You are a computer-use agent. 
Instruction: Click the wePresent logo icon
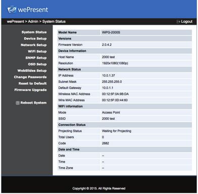pos(12,10)
